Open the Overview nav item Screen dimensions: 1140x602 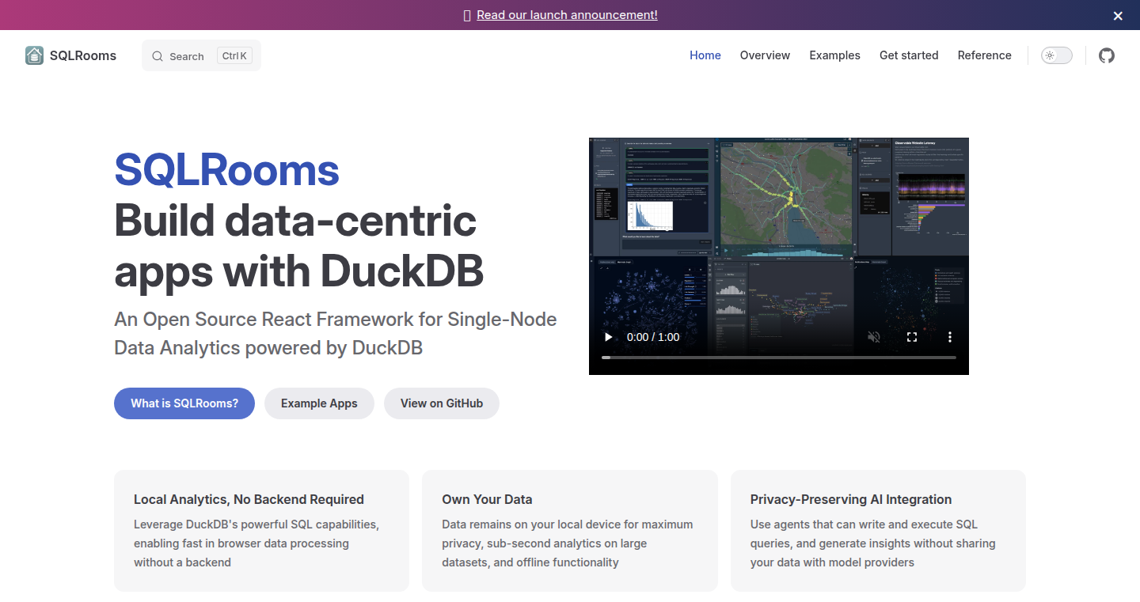[x=765, y=55]
